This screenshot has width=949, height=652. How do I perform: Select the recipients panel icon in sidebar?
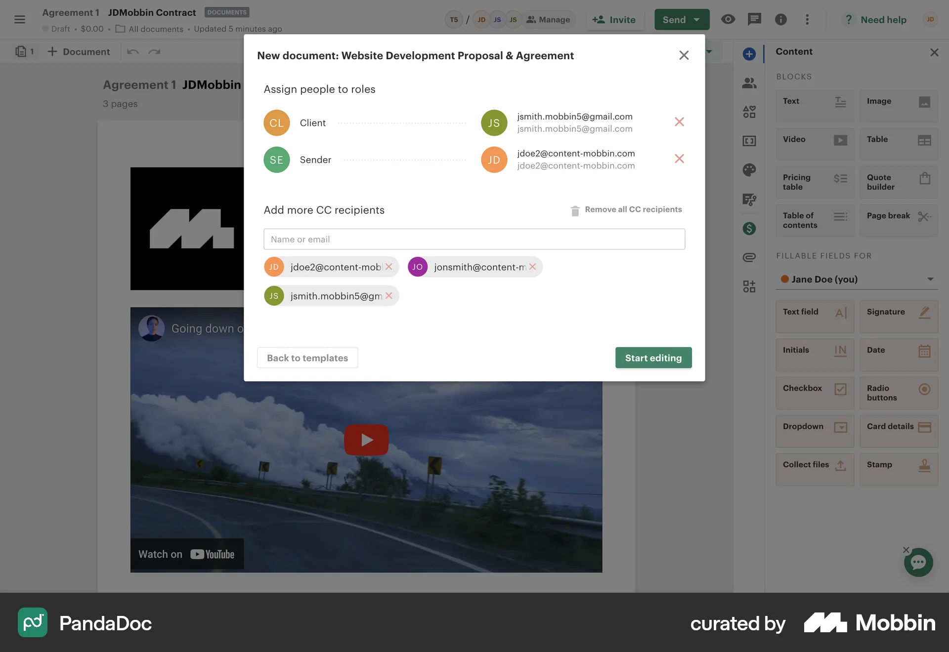[x=749, y=83]
